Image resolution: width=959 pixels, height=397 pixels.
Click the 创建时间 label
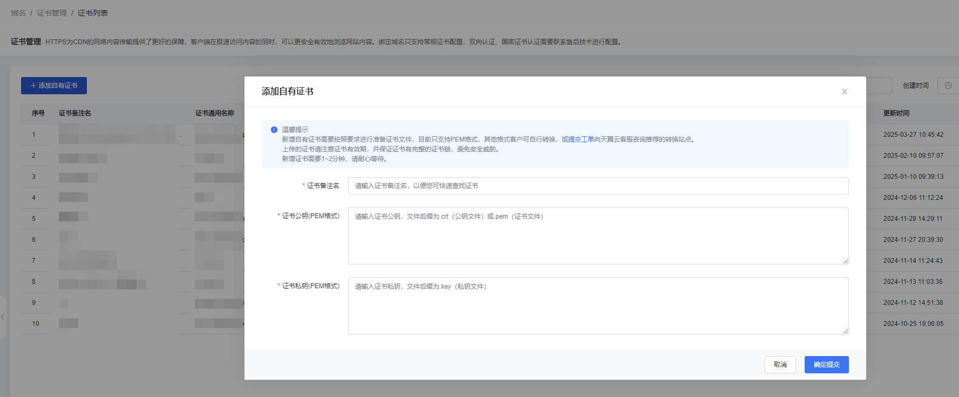click(916, 86)
